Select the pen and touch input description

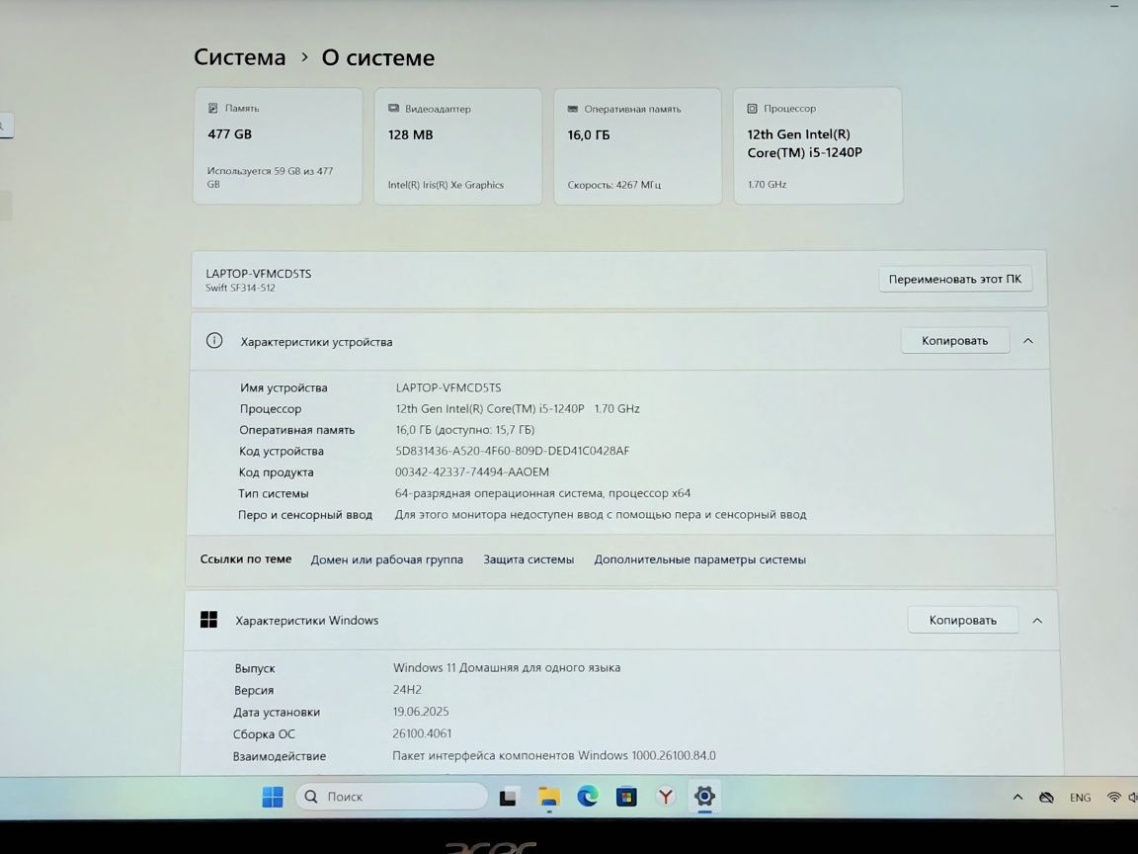point(601,515)
